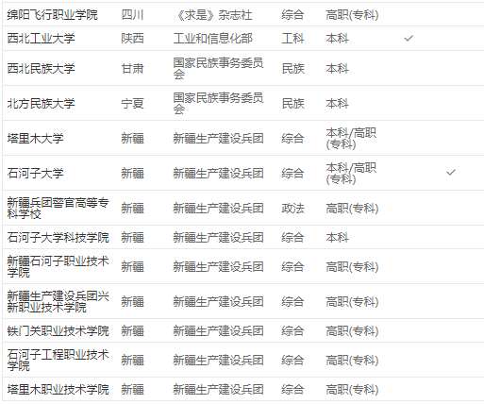Click 本科 level in 西北工业大学 row
The image size is (484, 404).
337,39
